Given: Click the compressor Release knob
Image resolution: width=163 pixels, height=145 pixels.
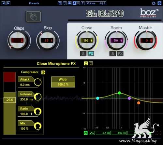Looking at the screenshot, I should pos(37,97).
